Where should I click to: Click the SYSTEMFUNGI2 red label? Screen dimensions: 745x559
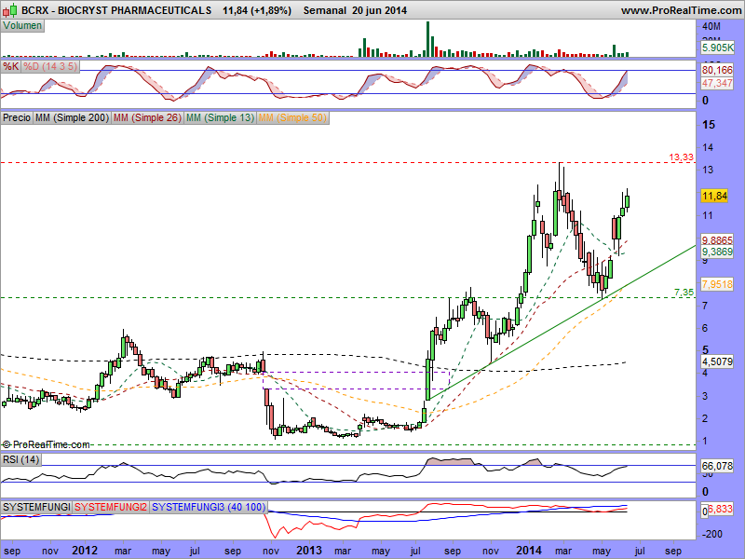pyautogui.click(x=111, y=507)
